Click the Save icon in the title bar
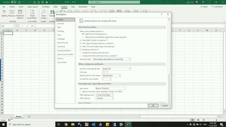The width and height of the screenshot is (226, 127). click(x=19, y=2)
